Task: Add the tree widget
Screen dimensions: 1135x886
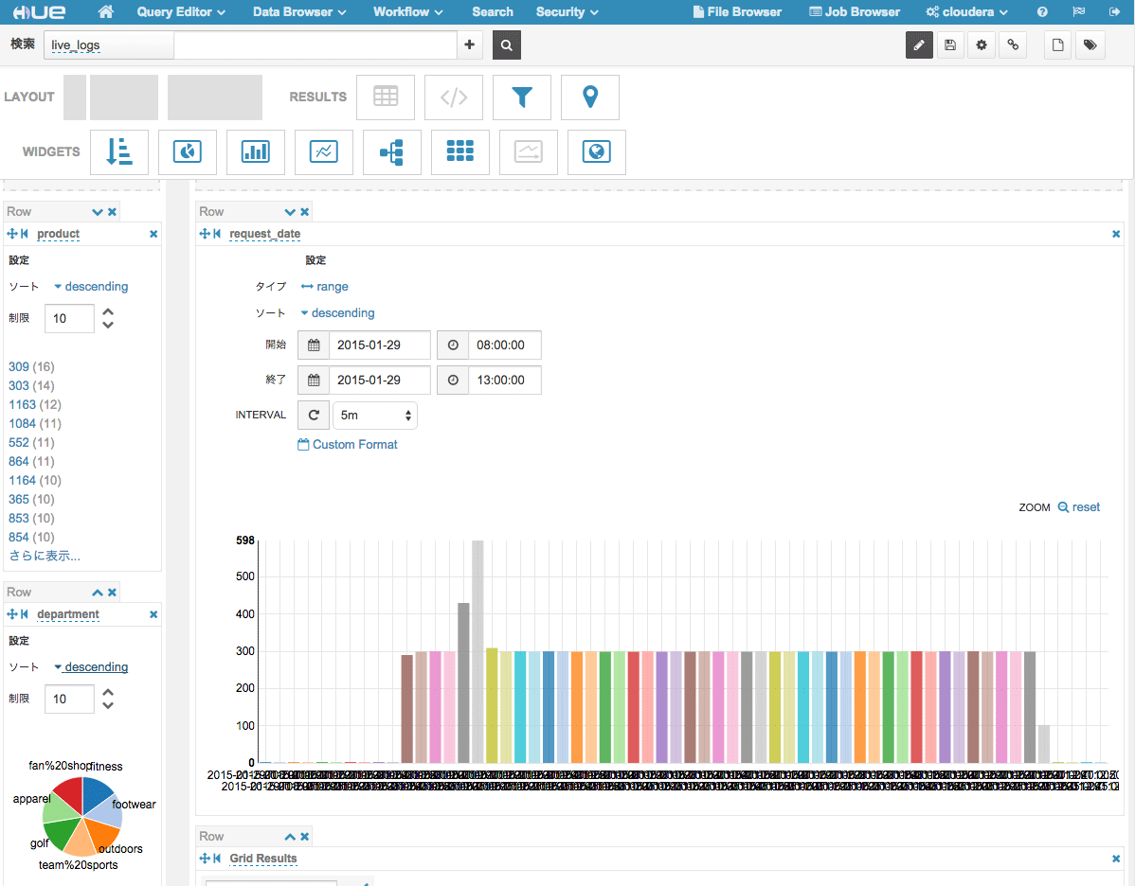Action: point(391,151)
